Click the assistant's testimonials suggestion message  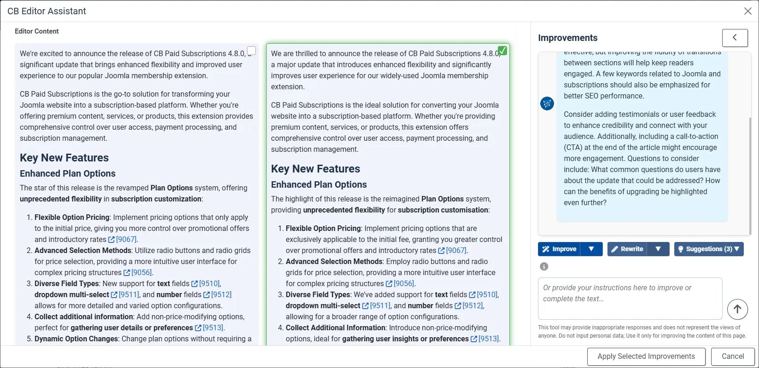tap(642, 158)
